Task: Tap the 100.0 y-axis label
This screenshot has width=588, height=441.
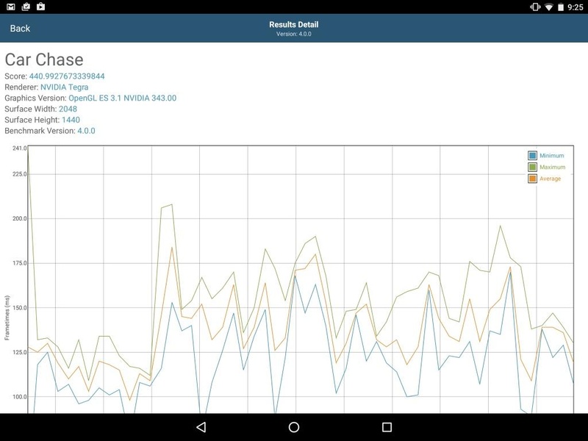Action: [20, 397]
